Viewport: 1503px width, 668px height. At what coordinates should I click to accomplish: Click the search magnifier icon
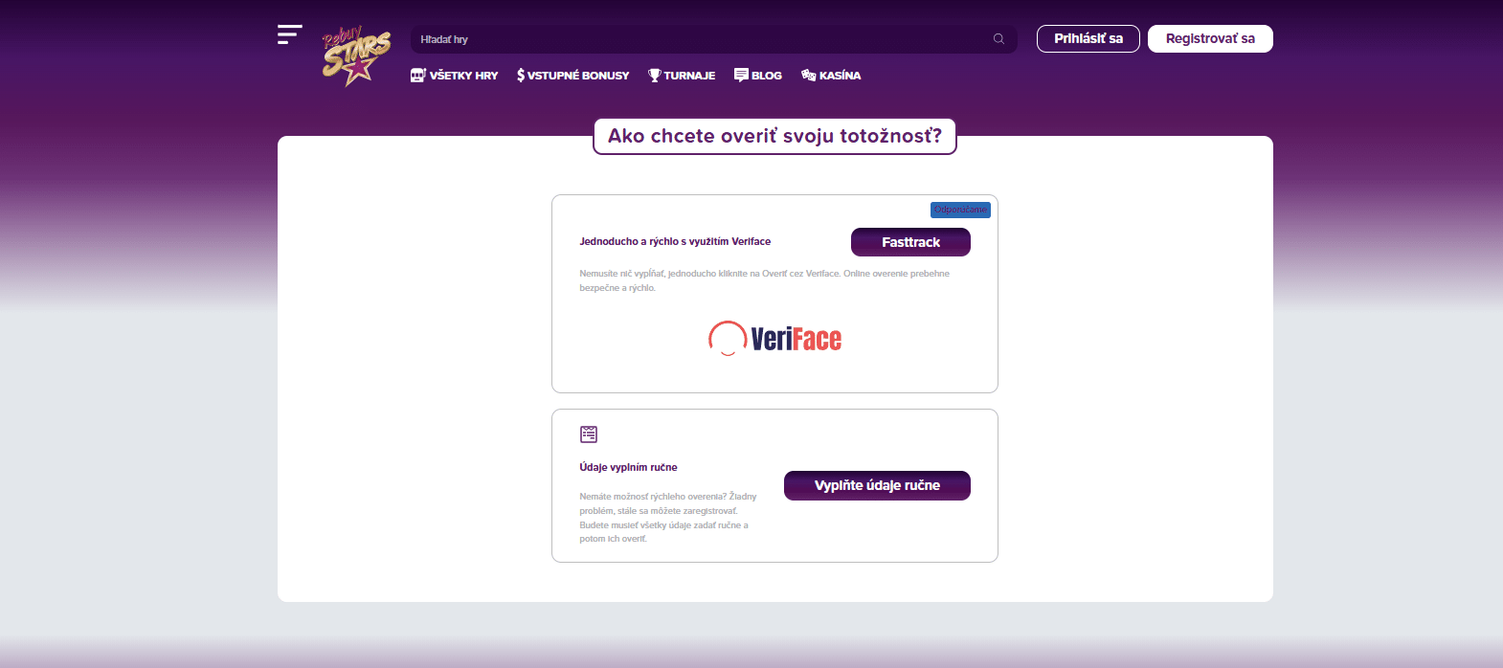click(x=998, y=39)
